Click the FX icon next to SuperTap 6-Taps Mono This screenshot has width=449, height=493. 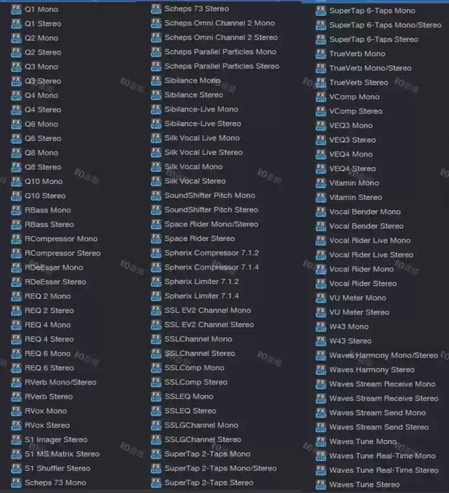click(321, 11)
